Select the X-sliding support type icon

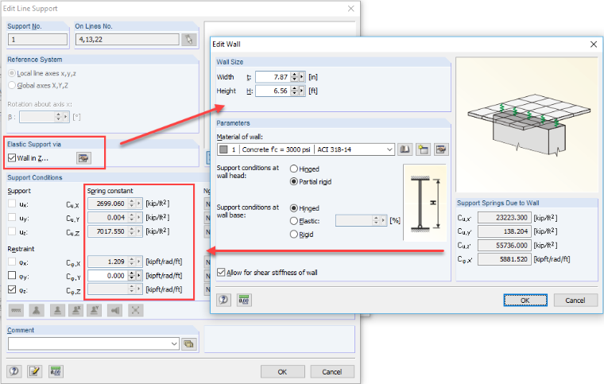point(75,310)
